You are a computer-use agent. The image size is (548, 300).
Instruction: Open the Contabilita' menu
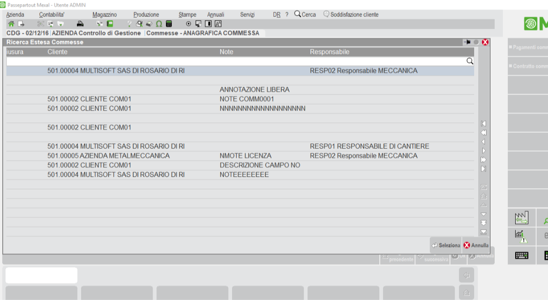pyautogui.click(x=52, y=15)
